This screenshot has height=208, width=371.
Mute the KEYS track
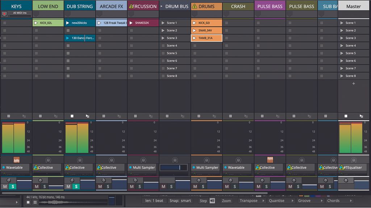[4, 186]
